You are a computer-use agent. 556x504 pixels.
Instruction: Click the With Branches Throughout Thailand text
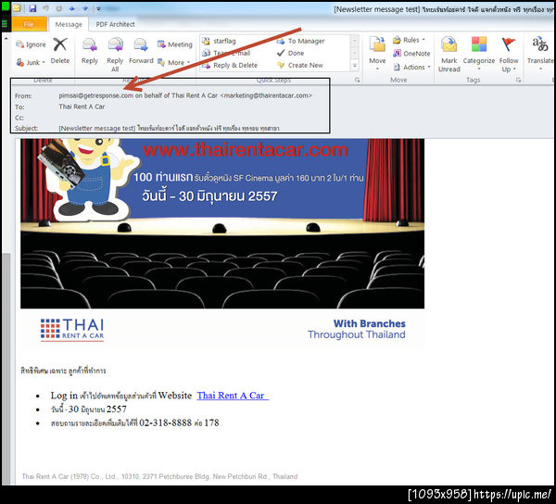pos(357,329)
